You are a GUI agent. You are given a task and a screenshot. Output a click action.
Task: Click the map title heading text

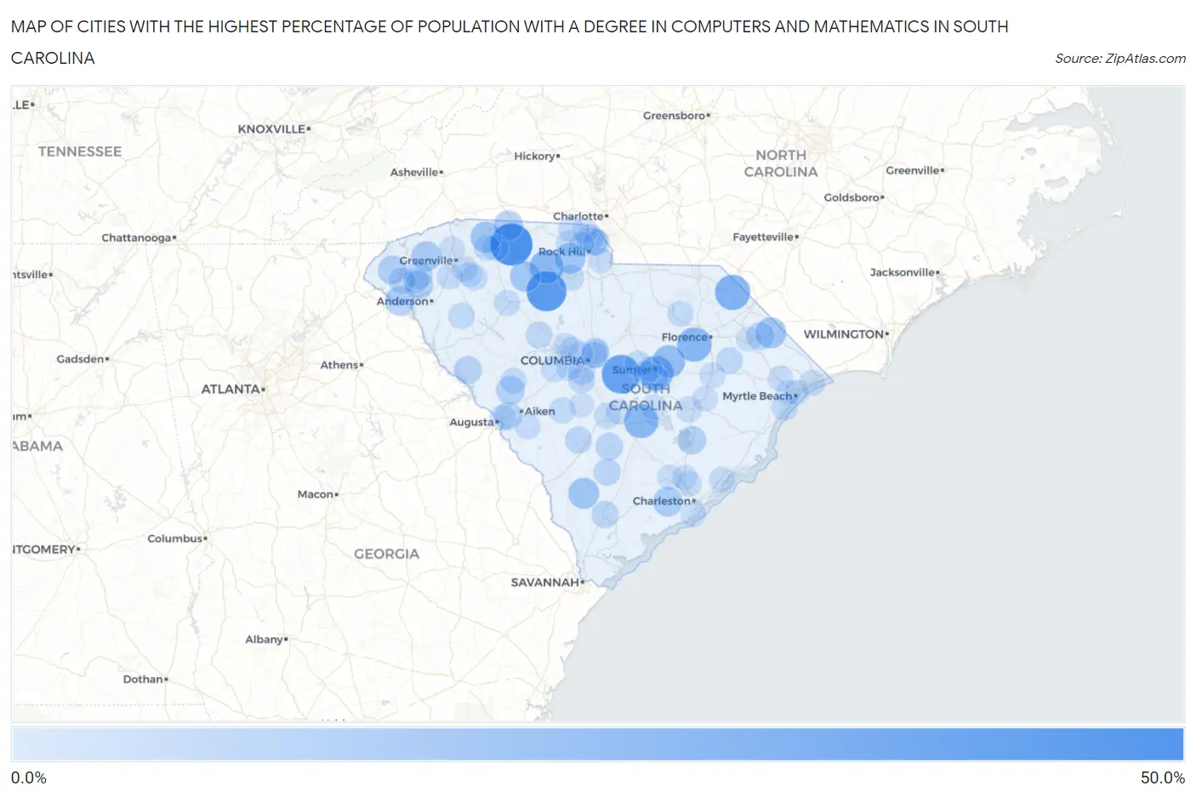click(x=510, y=42)
